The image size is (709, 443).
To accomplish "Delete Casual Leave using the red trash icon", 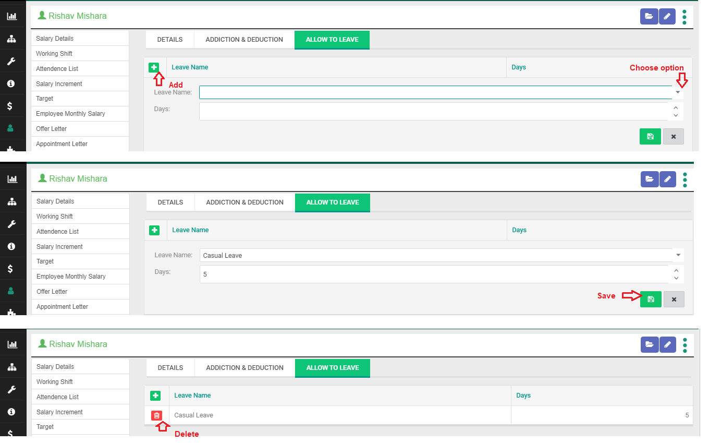I will point(156,415).
